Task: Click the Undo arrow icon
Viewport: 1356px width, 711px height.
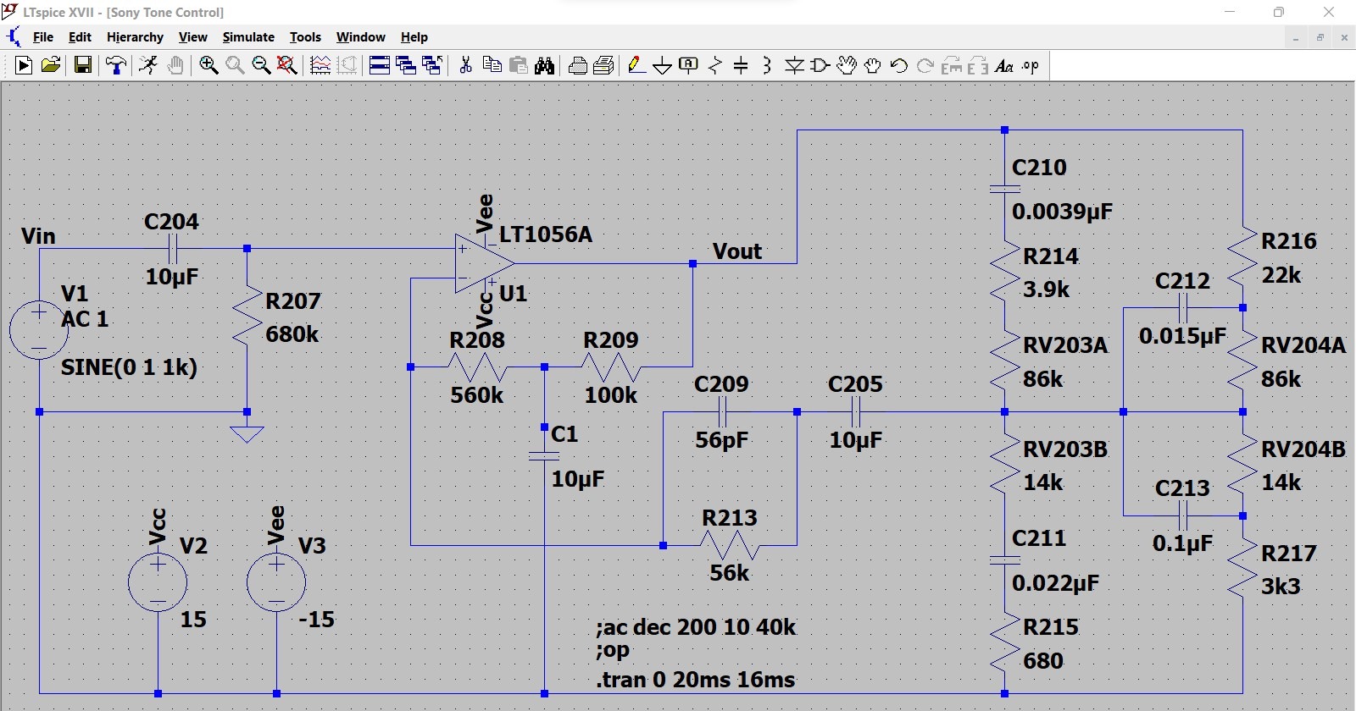Action: tap(898, 65)
